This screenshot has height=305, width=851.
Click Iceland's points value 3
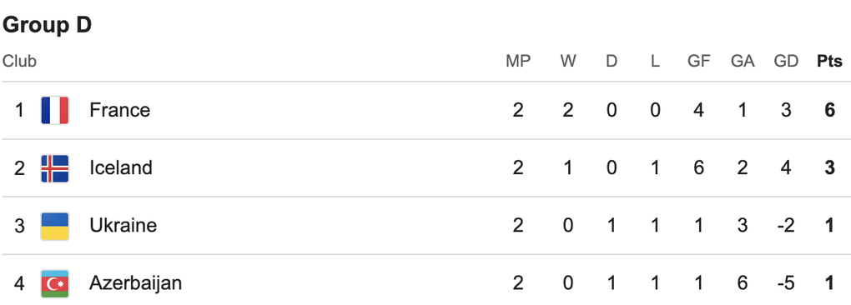830,168
